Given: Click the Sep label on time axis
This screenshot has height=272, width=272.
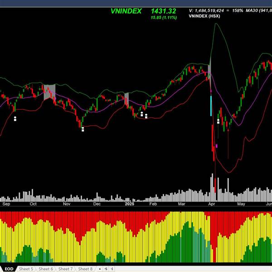Looking at the screenshot, I should tap(6, 204).
